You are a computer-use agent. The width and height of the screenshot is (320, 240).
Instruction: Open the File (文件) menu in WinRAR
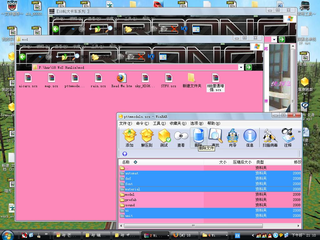125,123
